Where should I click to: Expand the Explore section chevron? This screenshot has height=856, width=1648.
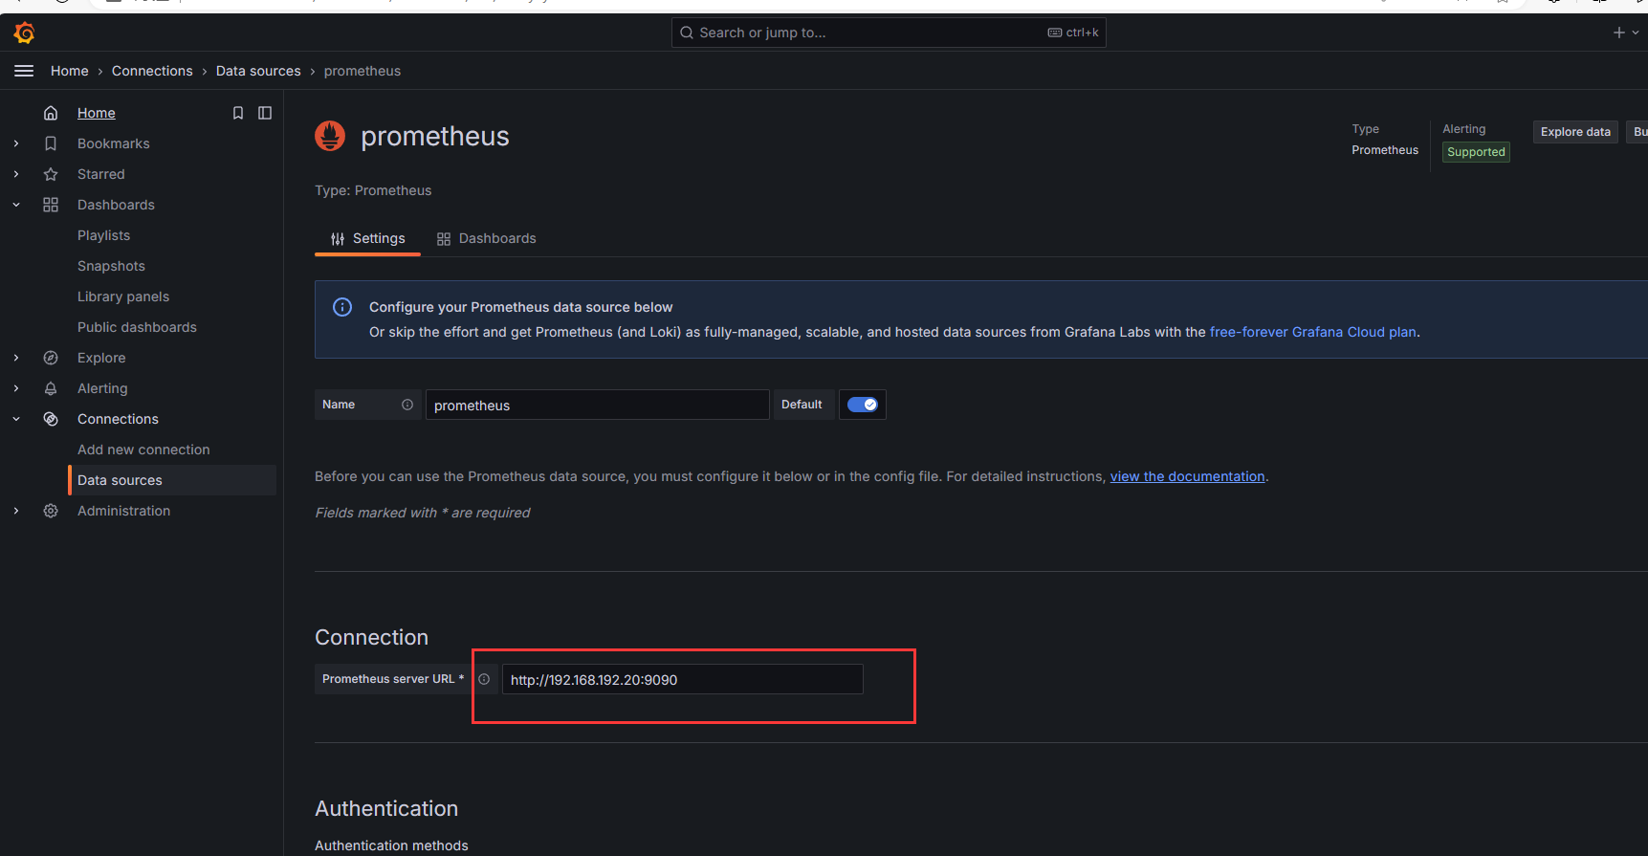16,358
